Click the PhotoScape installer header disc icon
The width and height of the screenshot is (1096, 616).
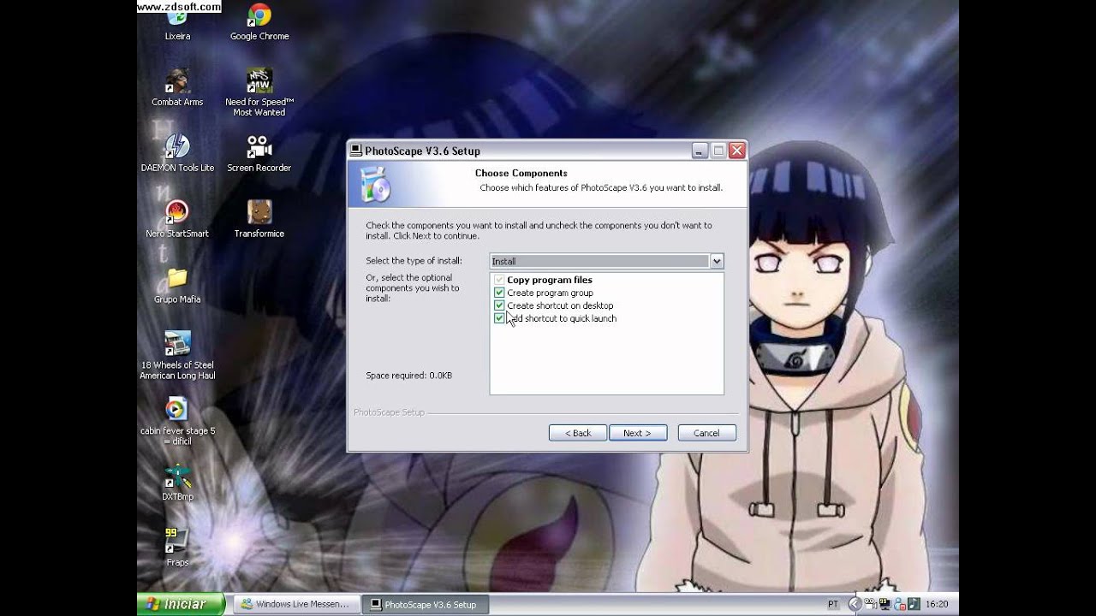[374, 183]
